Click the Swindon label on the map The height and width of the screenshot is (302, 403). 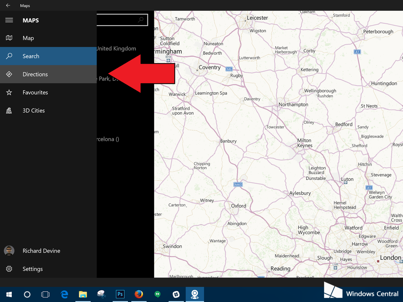click(x=172, y=246)
